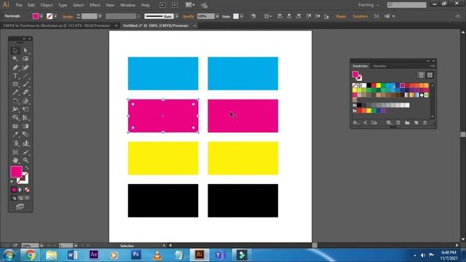466x262 pixels.
Task: Open the Swatches panel flyout menu
Action: (x=433, y=66)
